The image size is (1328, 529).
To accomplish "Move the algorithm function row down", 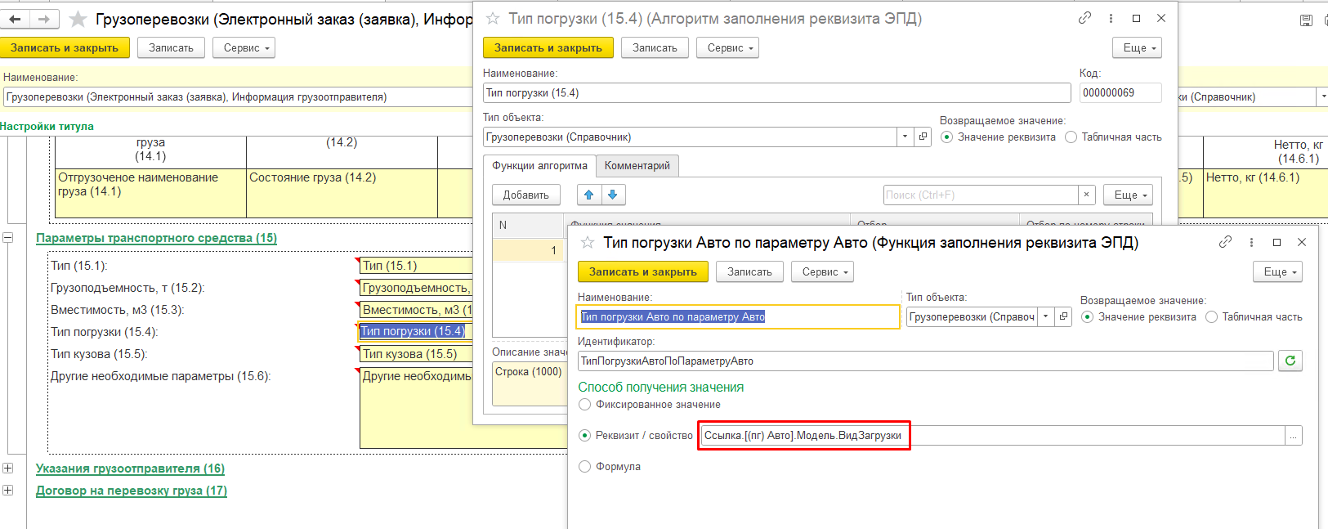I will tap(613, 195).
